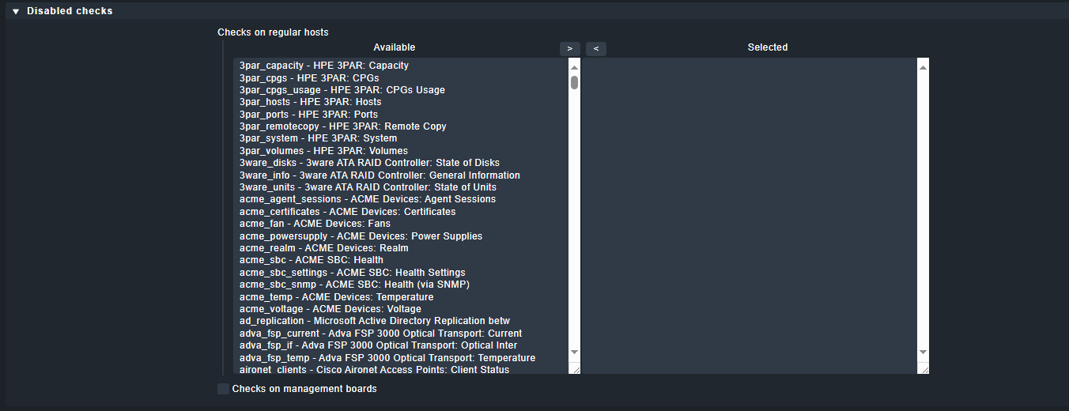Enable Checks on management boards checkbox
Screen dimensions: 1069x411
point(224,389)
